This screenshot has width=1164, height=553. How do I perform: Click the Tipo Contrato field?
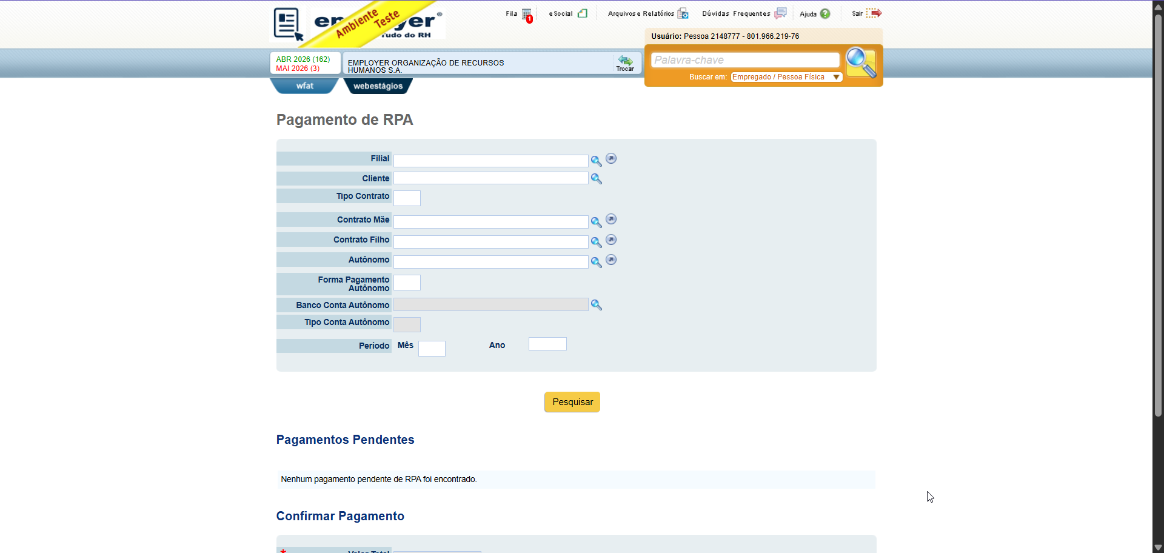click(407, 198)
